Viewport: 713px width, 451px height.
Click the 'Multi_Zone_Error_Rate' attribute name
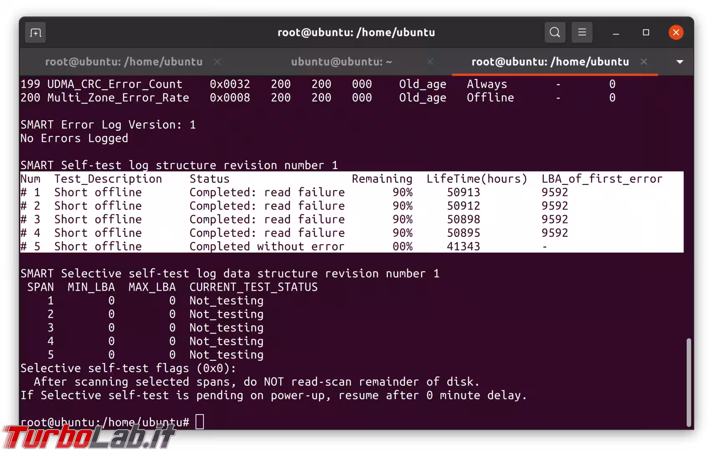tap(118, 98)
